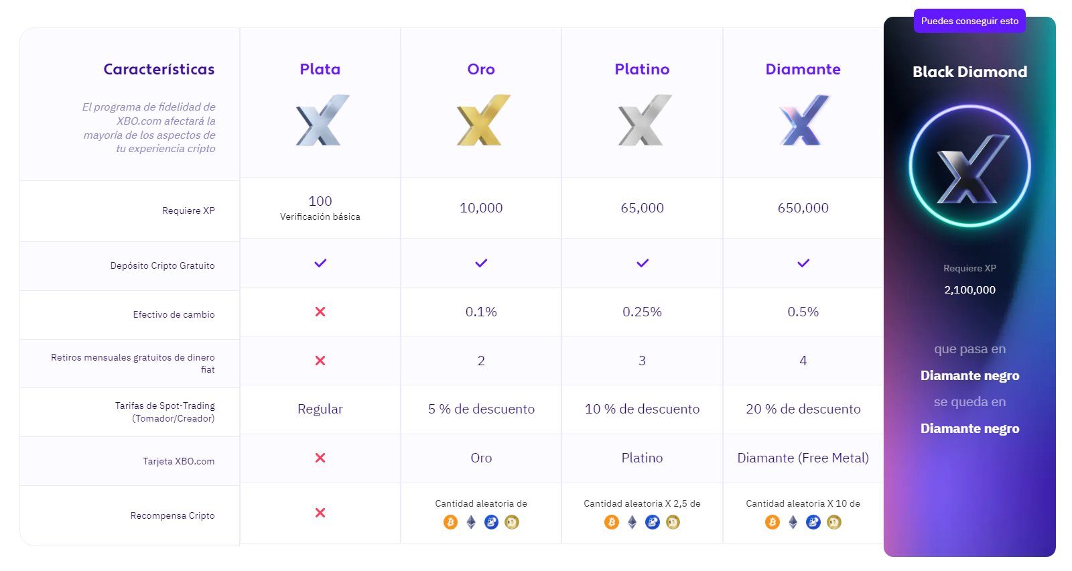Select the Diamante tier heading
Screen dimensions: 1072x571
point(803,69)
